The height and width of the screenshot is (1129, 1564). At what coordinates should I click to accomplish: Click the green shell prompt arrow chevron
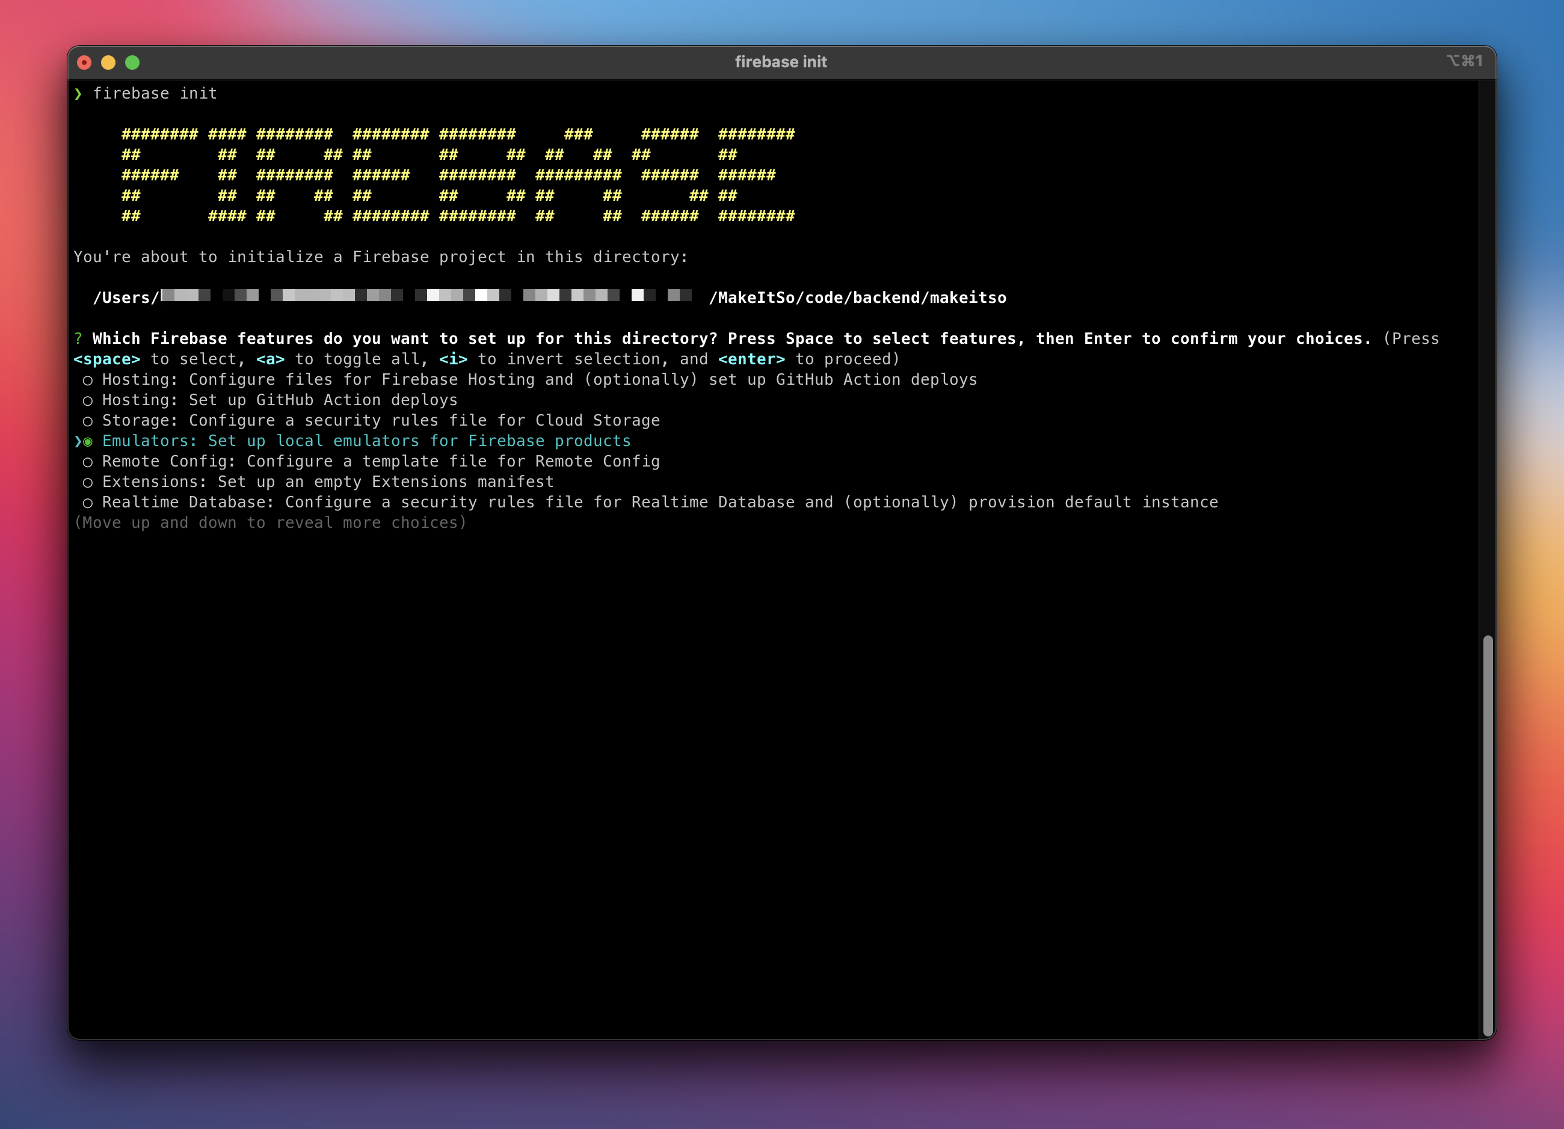tap(79, 94)
